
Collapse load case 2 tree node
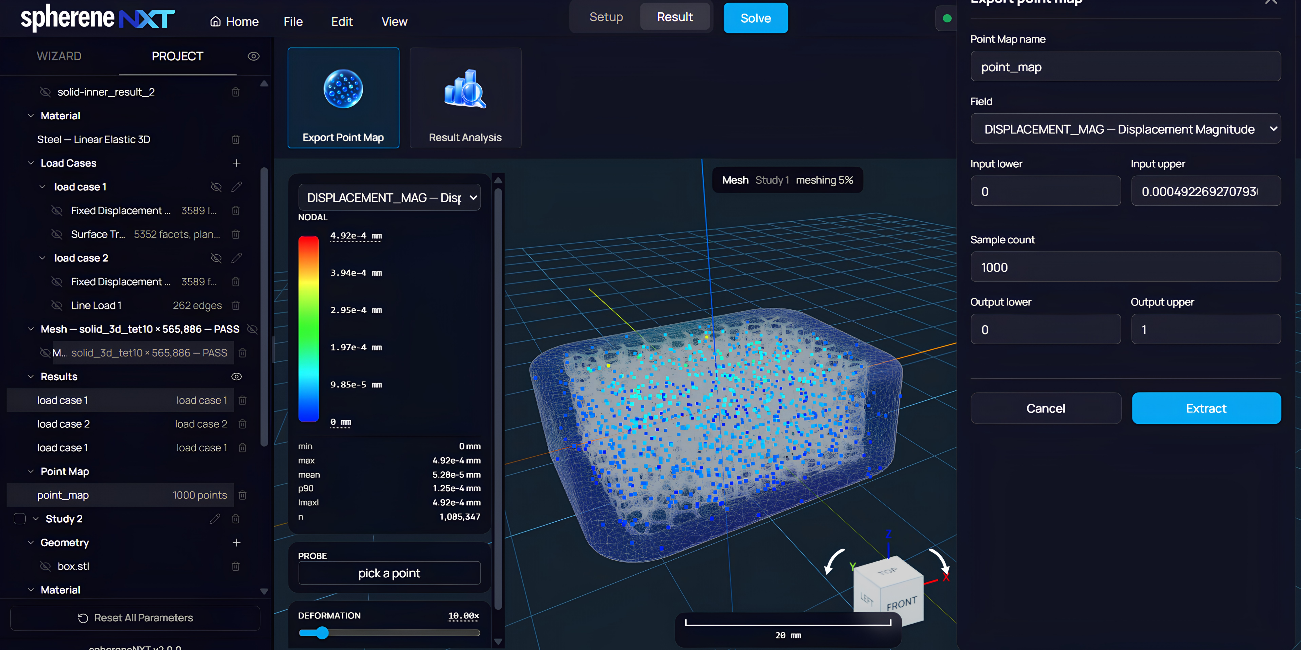click(42, 258)
